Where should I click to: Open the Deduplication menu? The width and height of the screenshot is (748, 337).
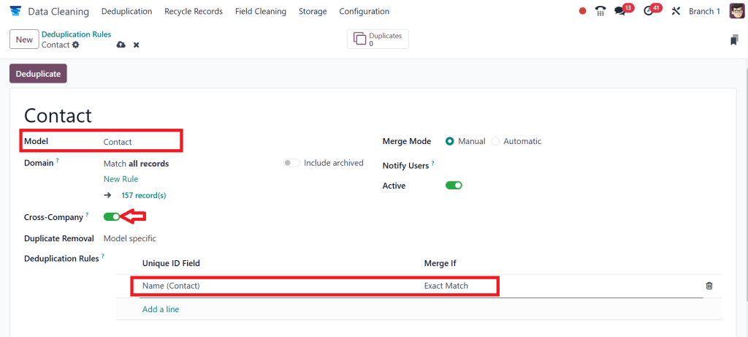click(127, 11)
